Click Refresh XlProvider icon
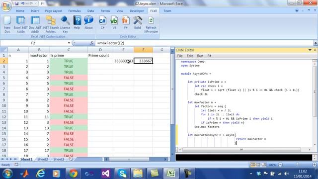 pyautogui.click(x=151, y=24)
